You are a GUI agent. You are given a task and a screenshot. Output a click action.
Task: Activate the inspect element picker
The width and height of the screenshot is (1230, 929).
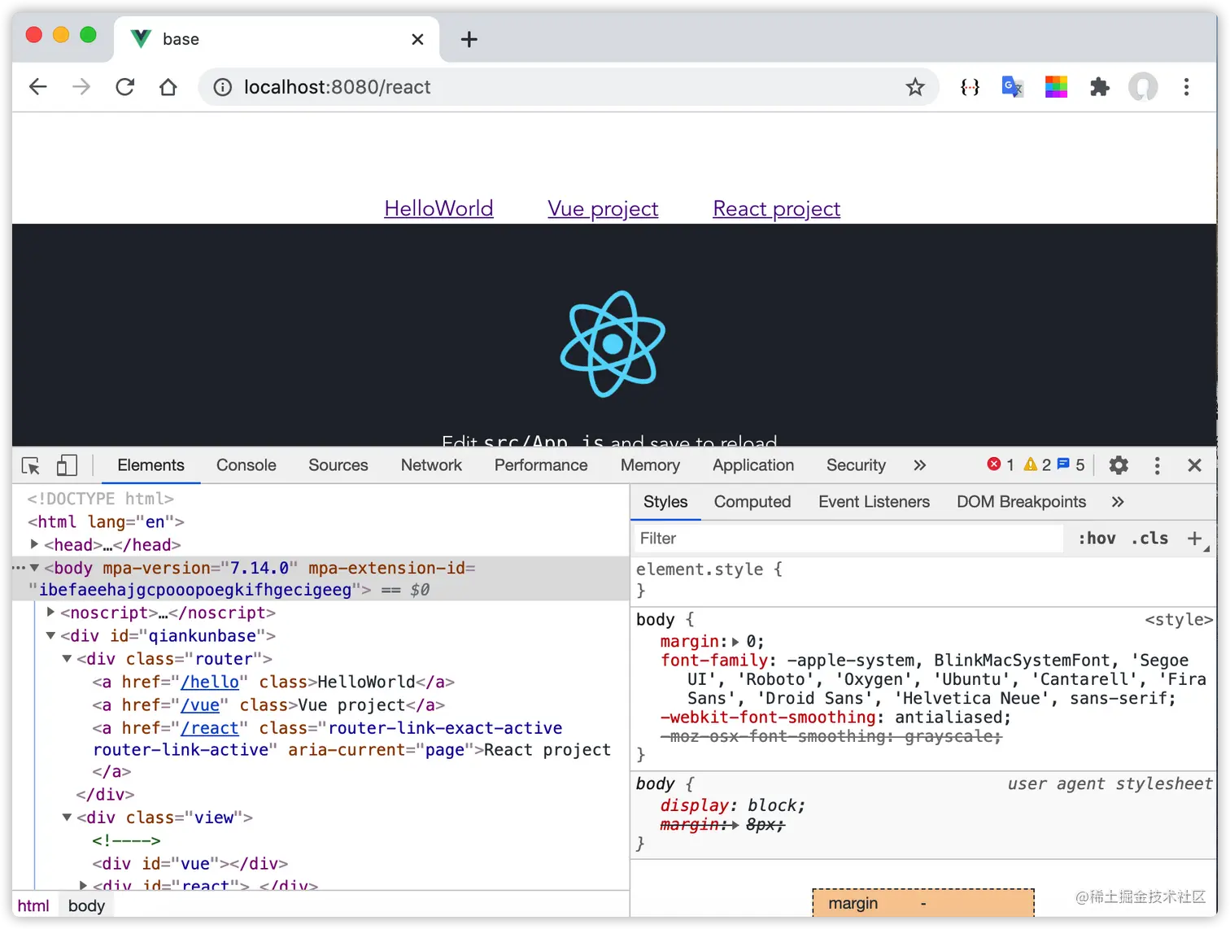(31, 465)
